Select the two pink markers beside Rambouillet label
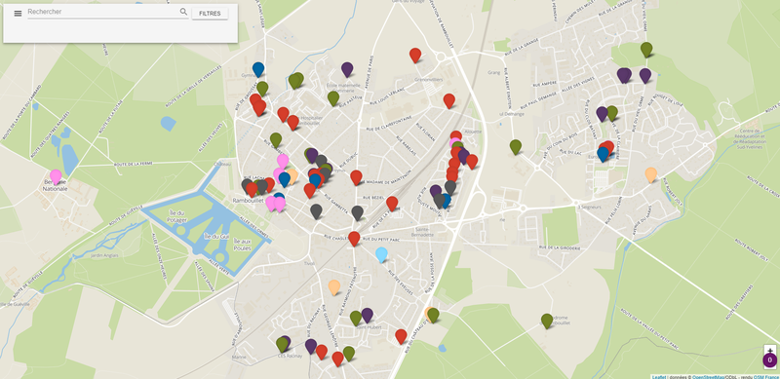The width and height of the screenshot is (780, 379). point(276,204)
